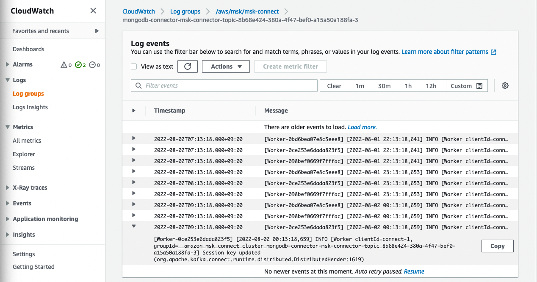Open the log events settings gear icon

[505, 86]
